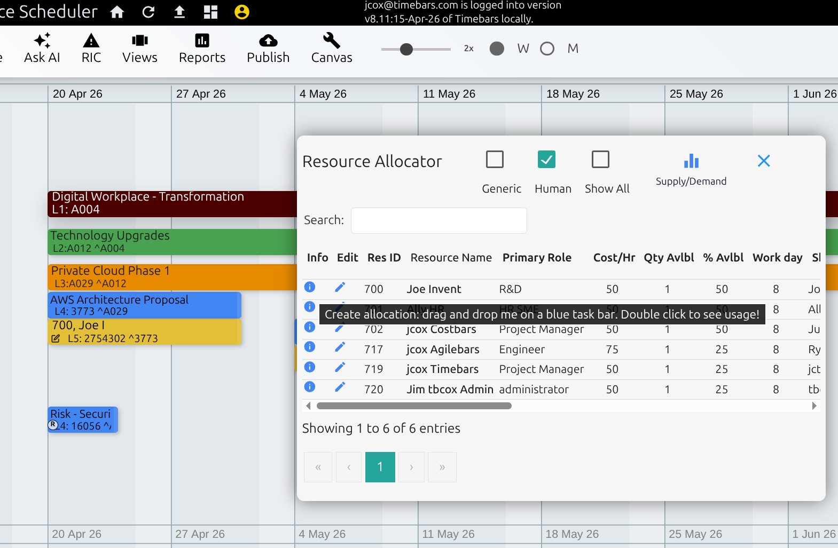Open the Canvas tools
The height and width of the screenshot is (548, 838).
pyautogui.click(x=332, y=49)
